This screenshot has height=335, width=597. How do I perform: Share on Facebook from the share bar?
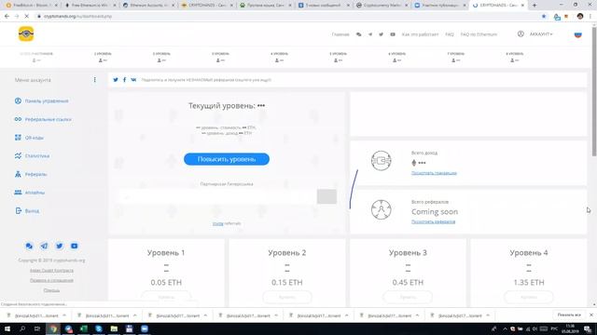tap(124, 80)
